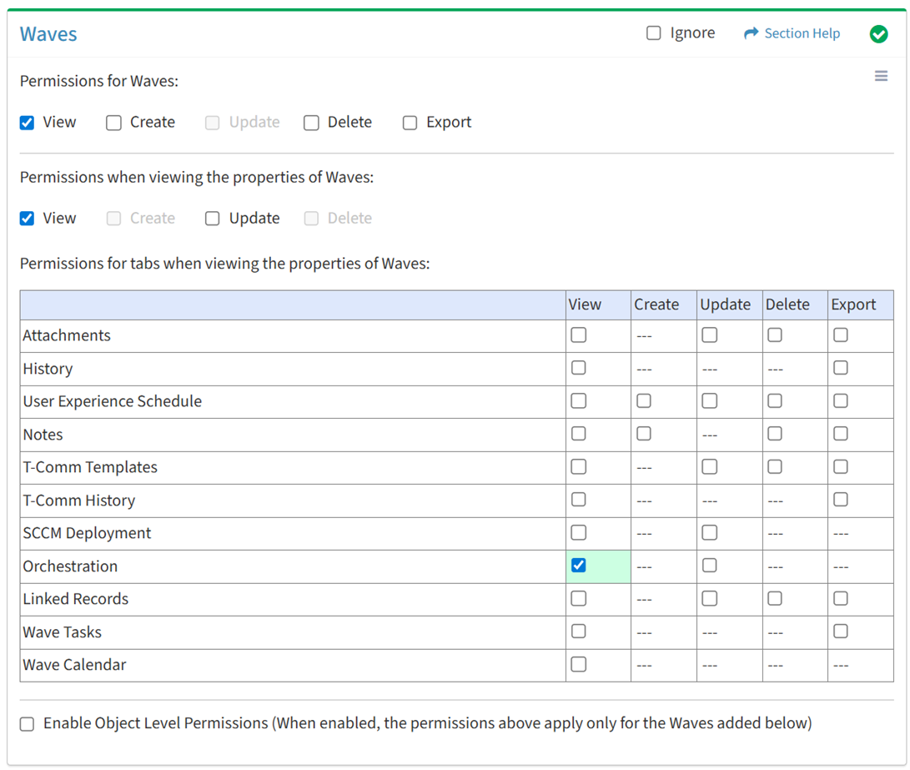This screenshot has width=910, height=770.
Task: Check Update for SCCM Deployment
Action: point(709,532)
